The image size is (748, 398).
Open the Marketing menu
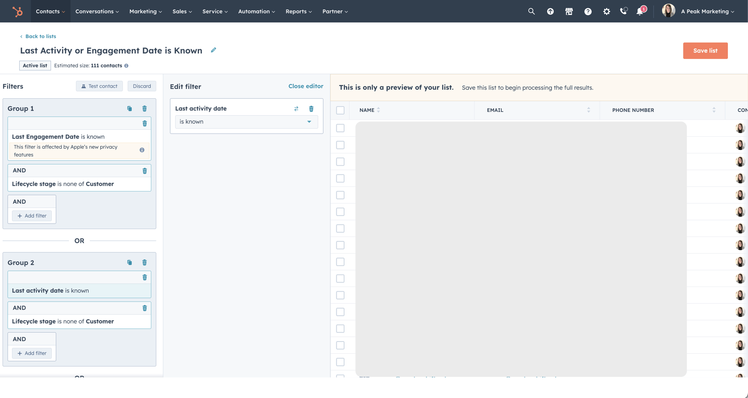pyautogui.click(x=145, y=12)
